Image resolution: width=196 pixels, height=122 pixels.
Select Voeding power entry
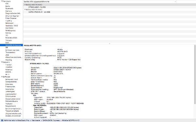[x=8, y=60]
